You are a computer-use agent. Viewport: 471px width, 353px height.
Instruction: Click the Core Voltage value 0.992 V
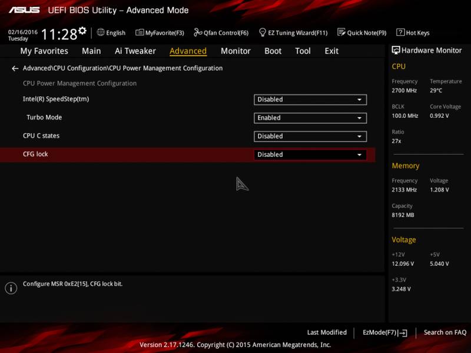(x=439, y=116)
